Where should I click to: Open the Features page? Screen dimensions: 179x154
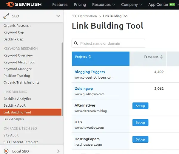tap(60, 4)
